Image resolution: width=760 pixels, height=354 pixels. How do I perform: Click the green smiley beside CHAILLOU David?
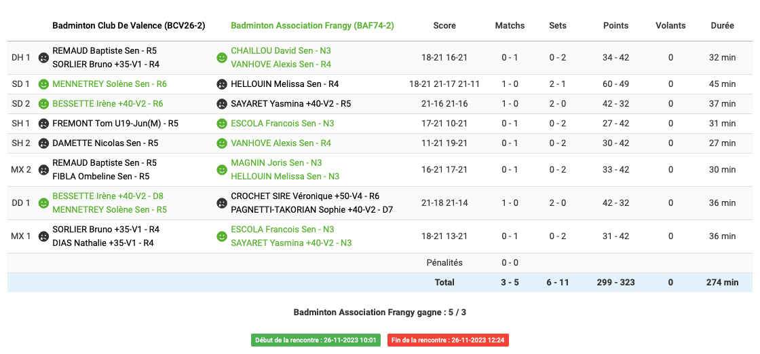coord(221,57)
